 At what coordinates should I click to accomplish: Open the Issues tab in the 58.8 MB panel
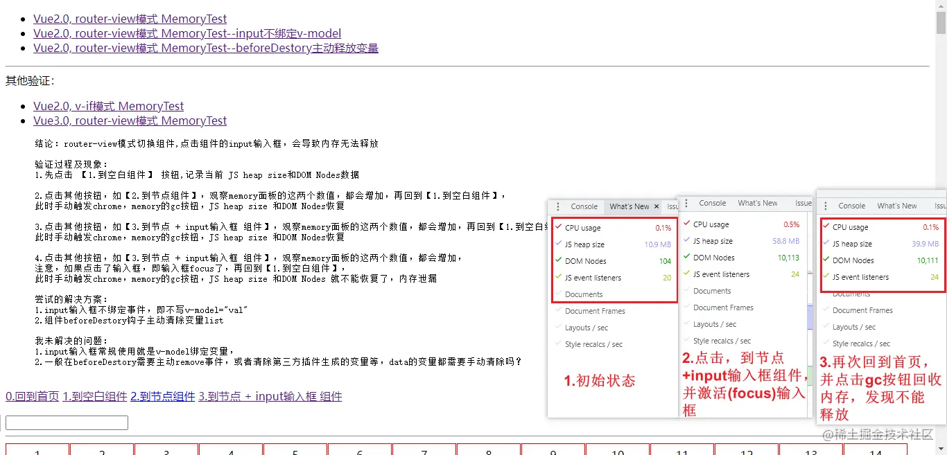pyautogui.click(x=803, y=203)
